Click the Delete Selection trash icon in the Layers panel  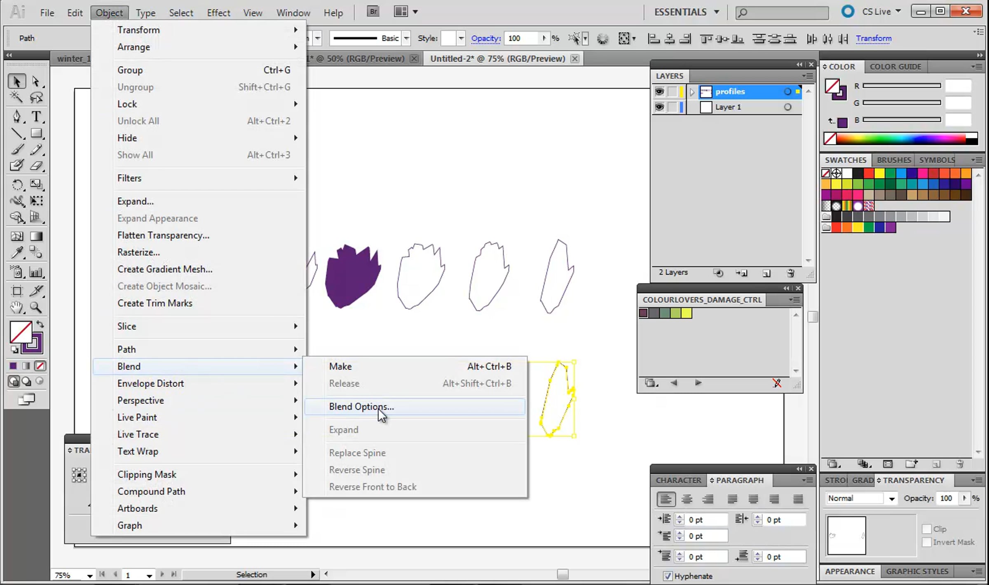(790, 273)
